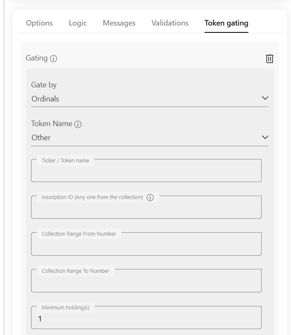The image size is (291, 335).
Task: Open the Logic tab
Action: click(x=78, y=23)
